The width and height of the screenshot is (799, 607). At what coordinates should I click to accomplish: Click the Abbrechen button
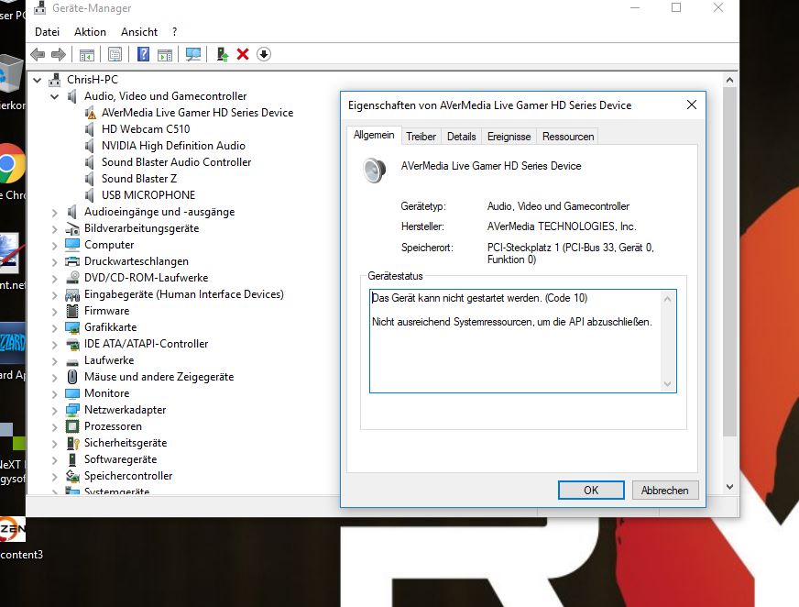665,491
